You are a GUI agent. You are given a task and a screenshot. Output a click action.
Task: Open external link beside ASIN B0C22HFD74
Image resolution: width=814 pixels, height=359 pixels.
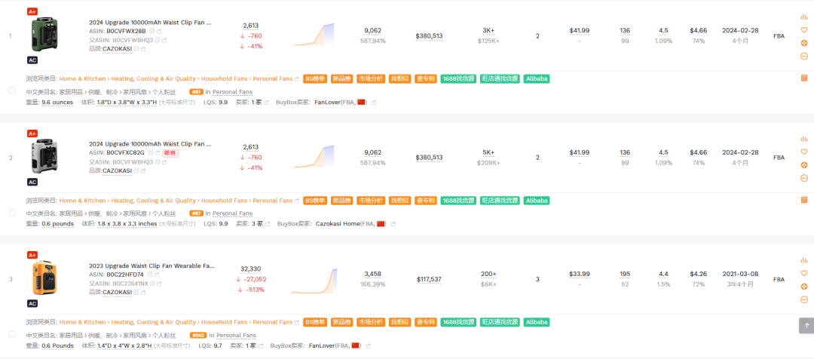tap(158, 275)
